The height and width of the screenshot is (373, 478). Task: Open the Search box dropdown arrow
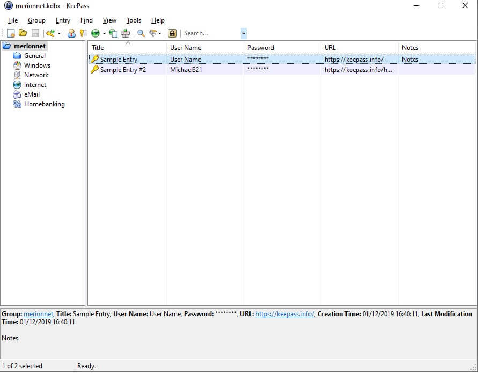(x=244, y=33)
